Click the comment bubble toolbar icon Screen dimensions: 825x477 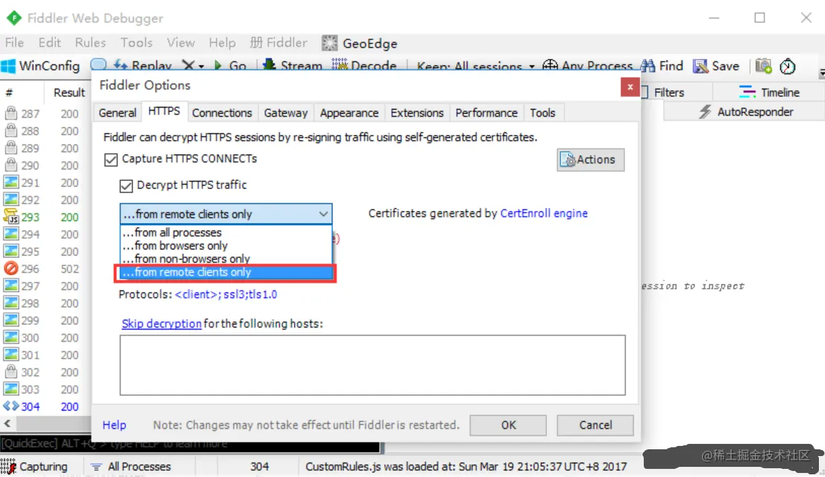(99, 66)
